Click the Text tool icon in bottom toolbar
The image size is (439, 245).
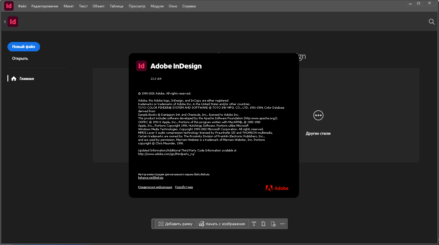[254, 224]
